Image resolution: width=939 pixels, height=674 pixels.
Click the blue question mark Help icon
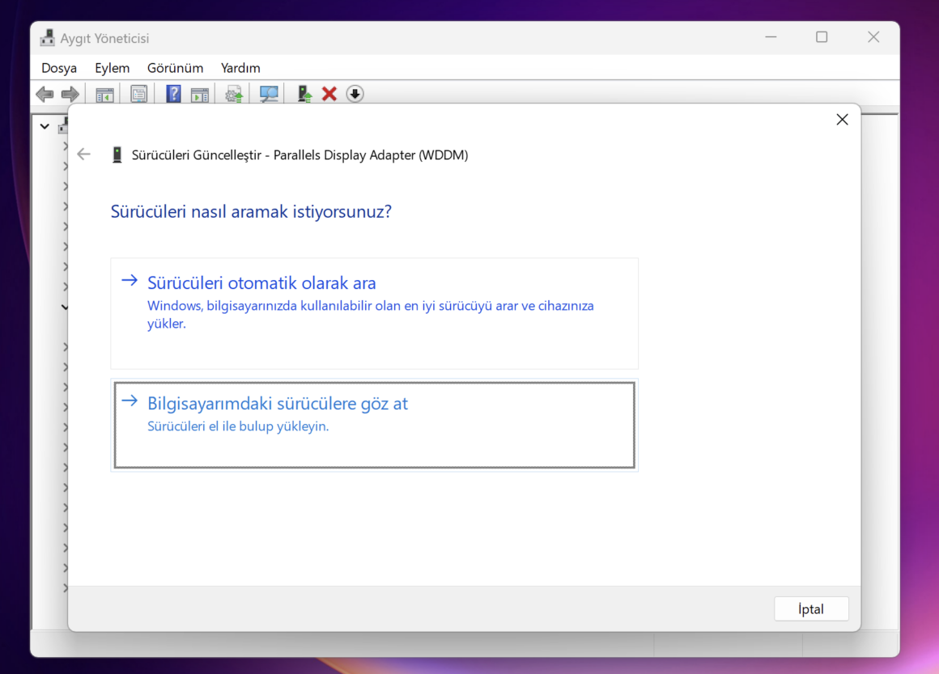tap(173, 94)
